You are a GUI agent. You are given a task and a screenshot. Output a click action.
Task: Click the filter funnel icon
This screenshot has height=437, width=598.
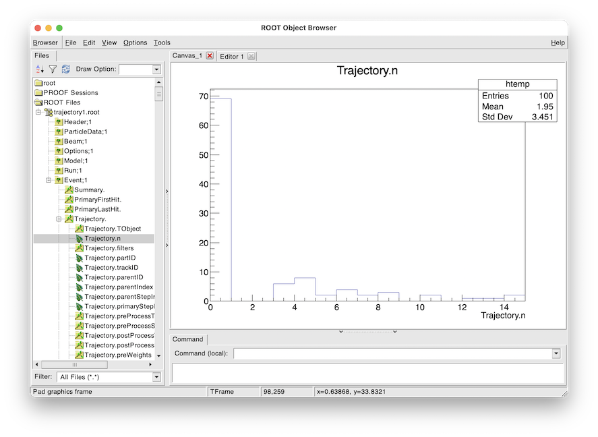click(x=53, y=69)
